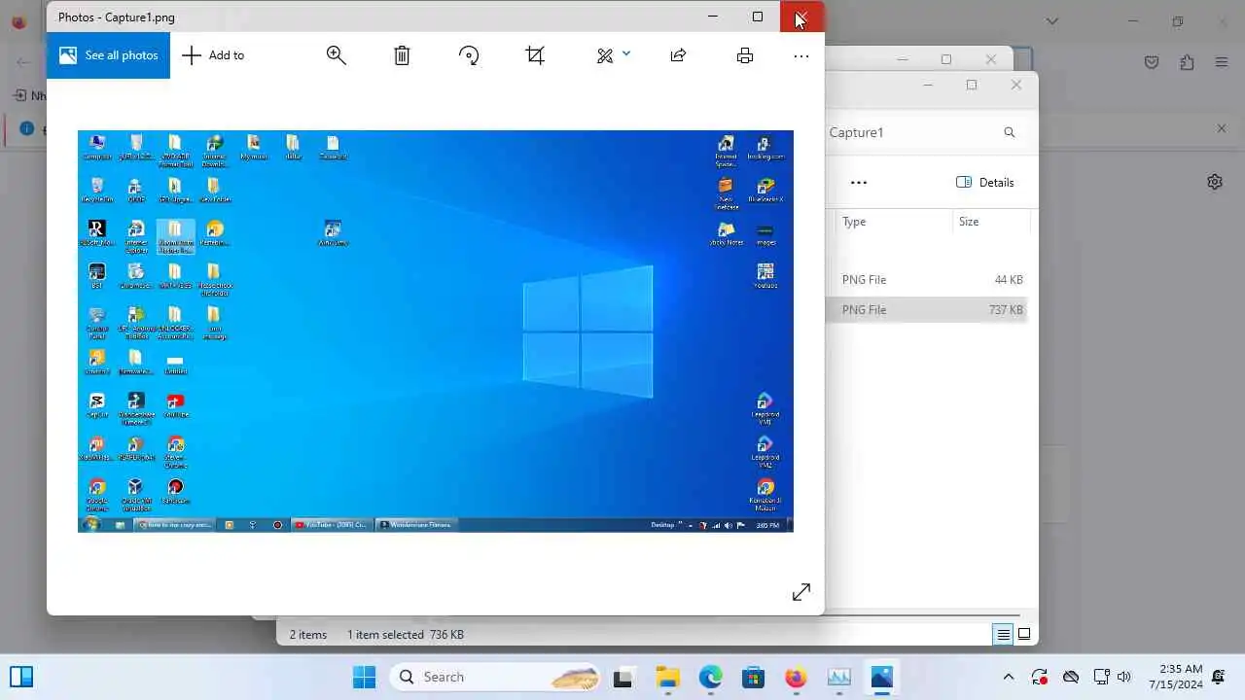Click the Capture1 search box in File Explorer

(924, 132)
